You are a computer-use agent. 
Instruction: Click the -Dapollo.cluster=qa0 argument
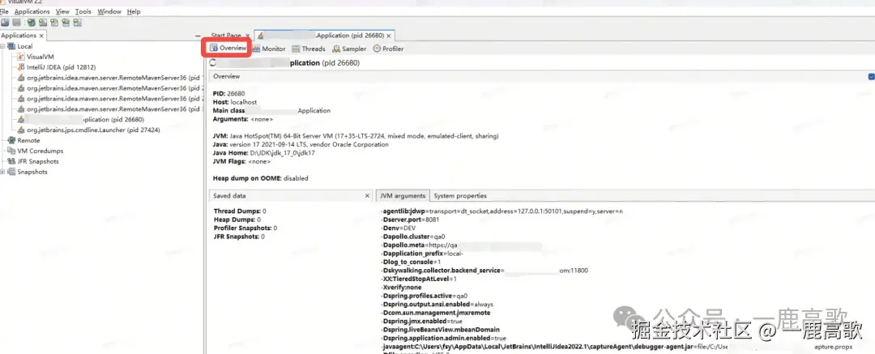click(413, 237)
